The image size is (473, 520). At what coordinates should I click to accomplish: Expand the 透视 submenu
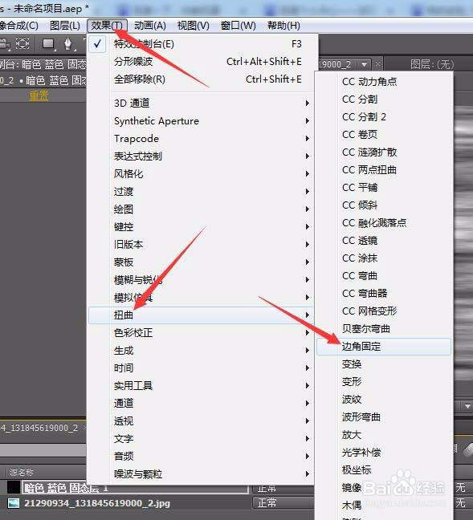pyautogui.click(x=201, y=420)
